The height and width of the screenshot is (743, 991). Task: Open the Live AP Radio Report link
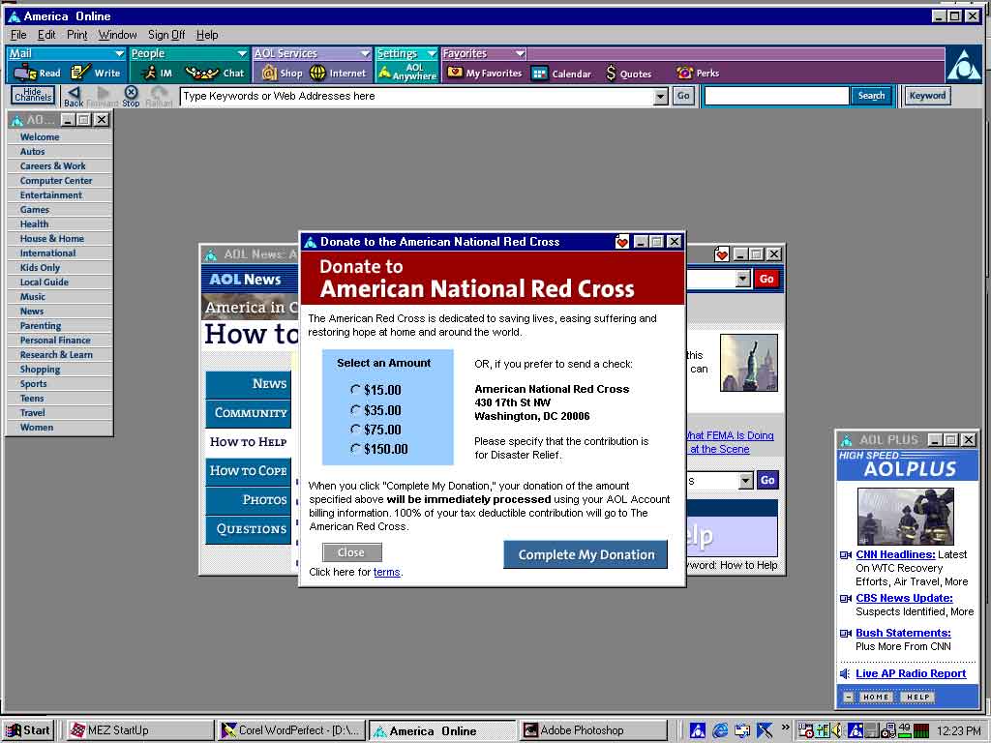tap(911, 674)
